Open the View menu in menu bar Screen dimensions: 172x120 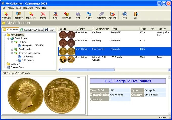pyautogui.click(x=38, y=8)
